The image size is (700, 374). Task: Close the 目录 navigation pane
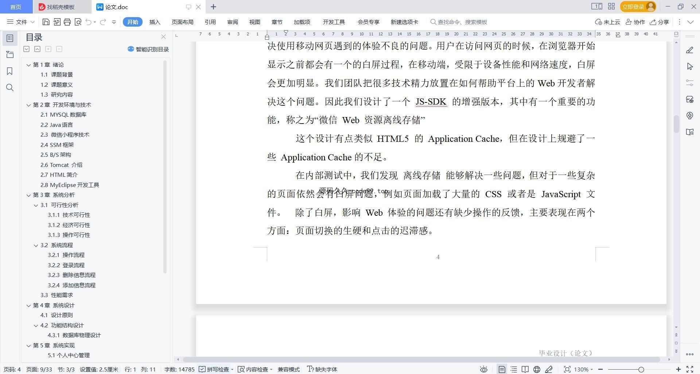click(163, 37)
